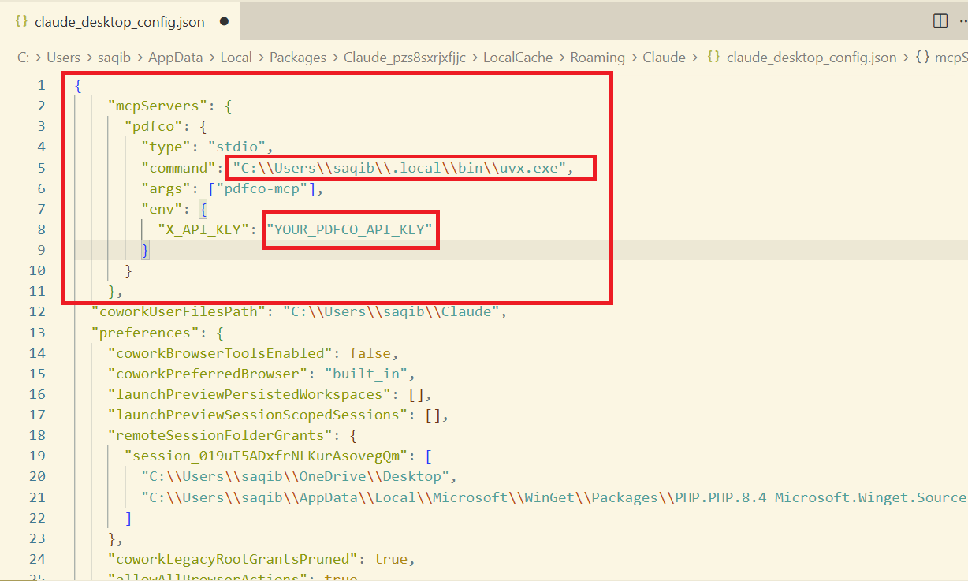
Task: Click line number 5 in the gutter
Action: coord(41,167)
